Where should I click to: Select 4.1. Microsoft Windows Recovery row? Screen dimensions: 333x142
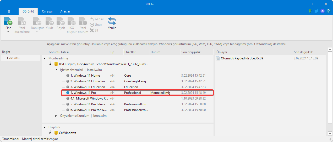137,98
